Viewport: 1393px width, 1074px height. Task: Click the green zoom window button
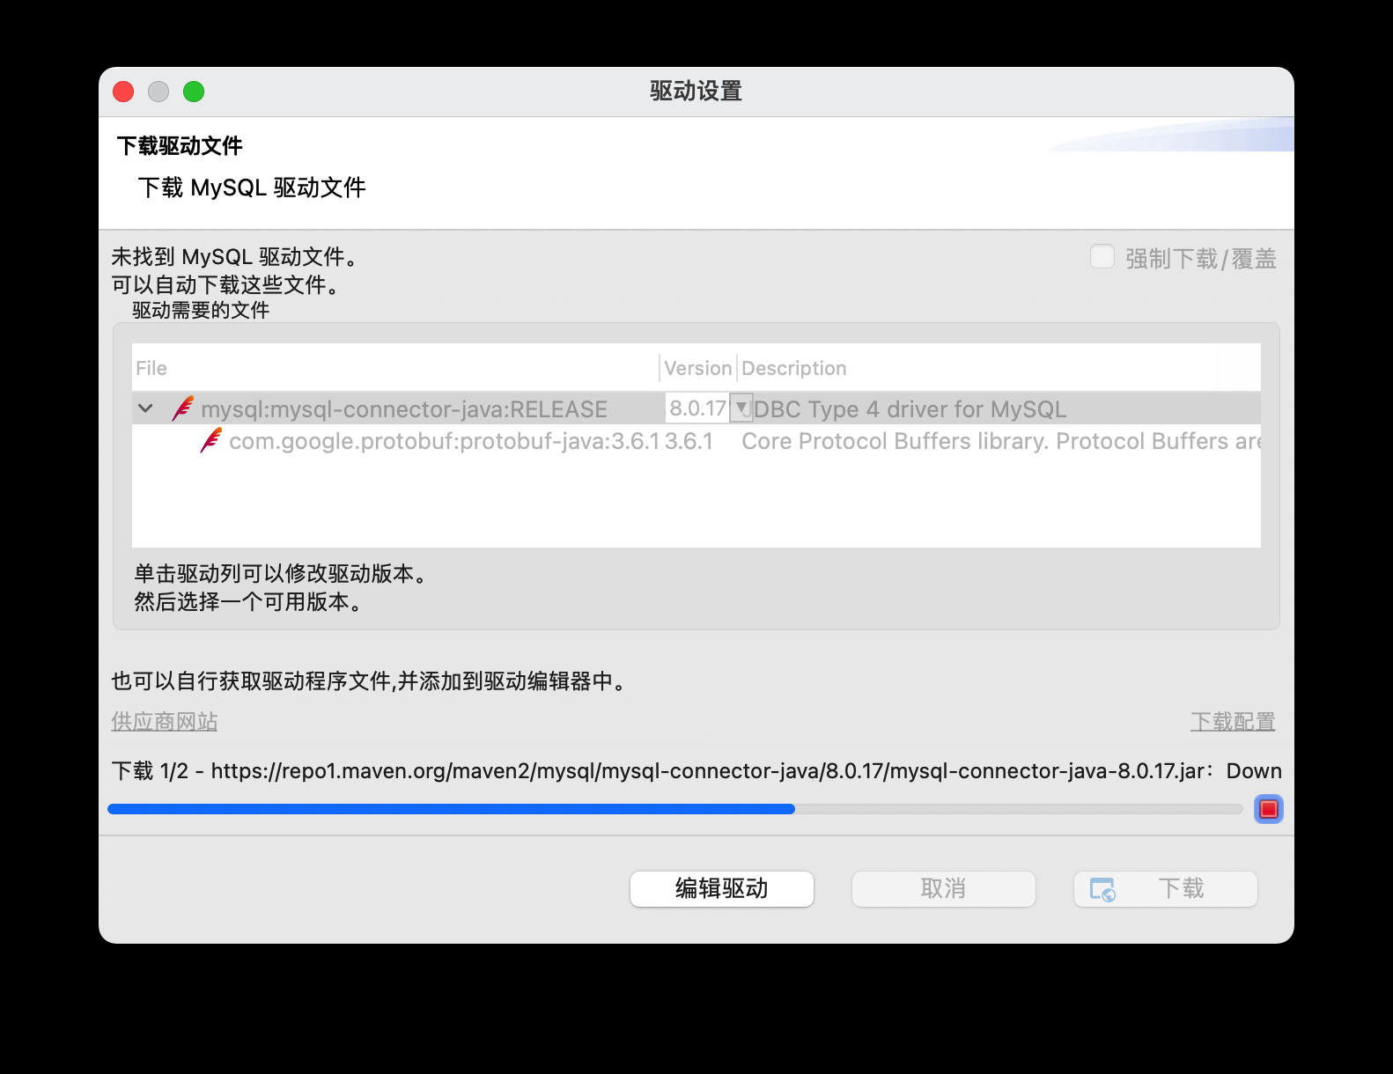[194, 92]
